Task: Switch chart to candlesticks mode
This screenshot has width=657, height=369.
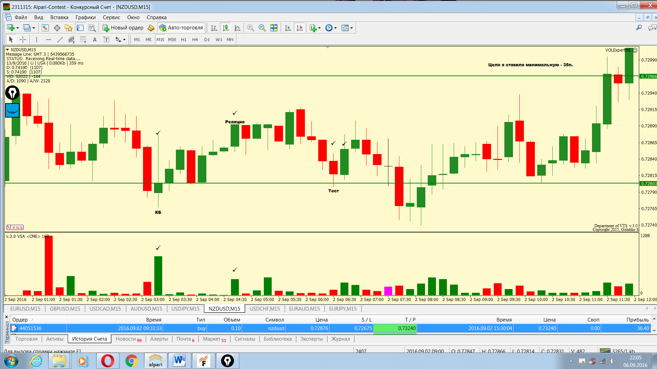Action: coord(226,28)
